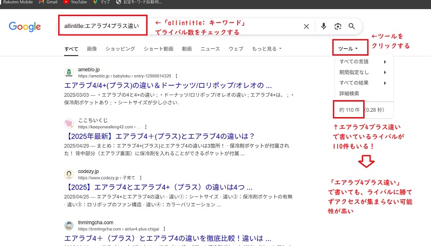
Task: Click the ここちいくじ site favicon
Action: (x=69, y=124)
